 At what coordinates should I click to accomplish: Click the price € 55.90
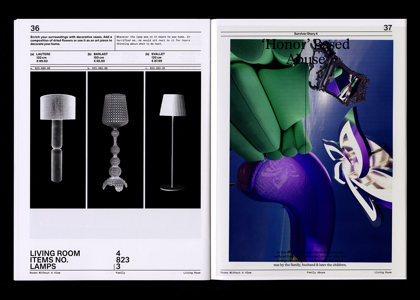pos(99,61)
